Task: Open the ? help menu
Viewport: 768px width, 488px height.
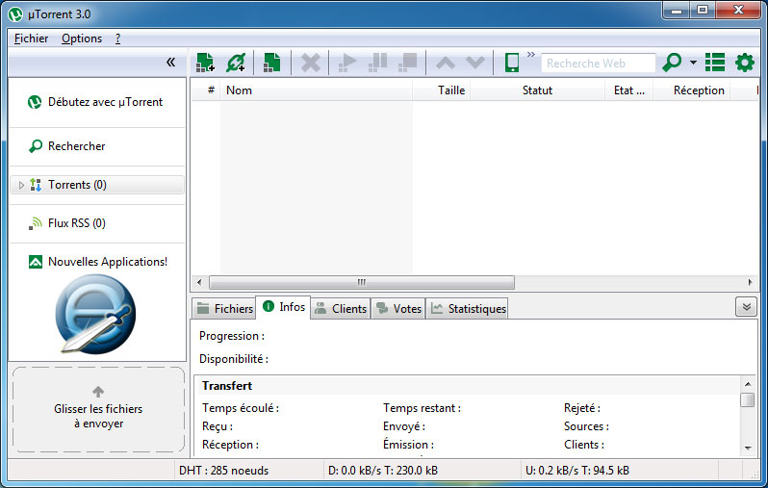Action: (x=118, y=39)
